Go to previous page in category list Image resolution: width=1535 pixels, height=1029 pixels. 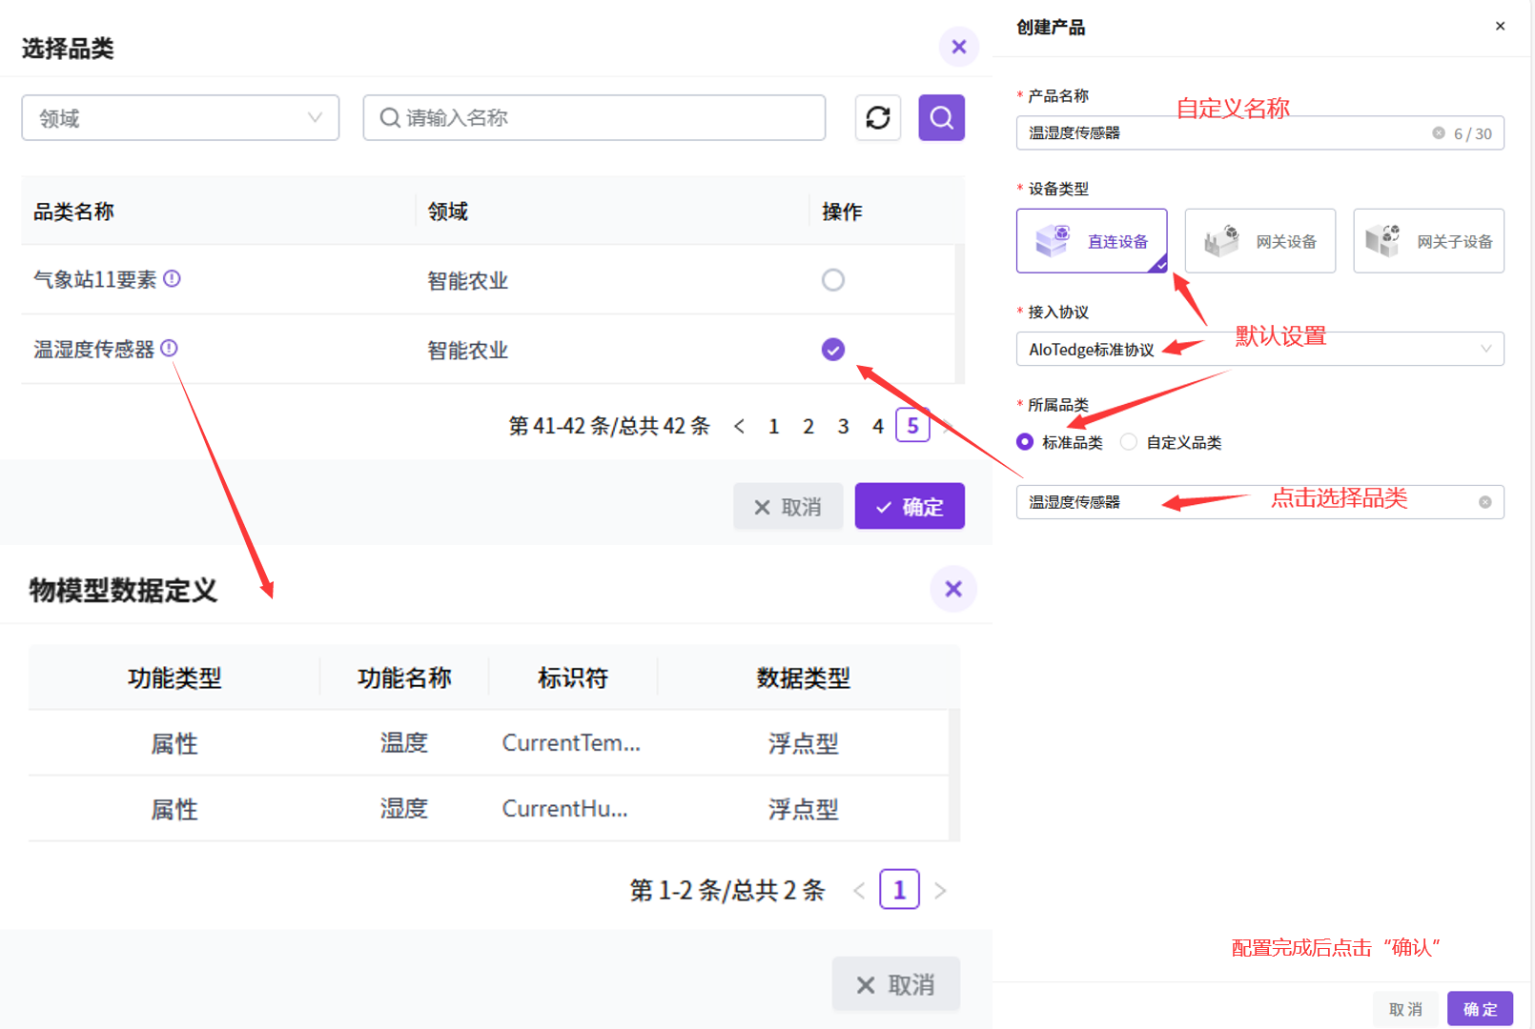[739, 427]
